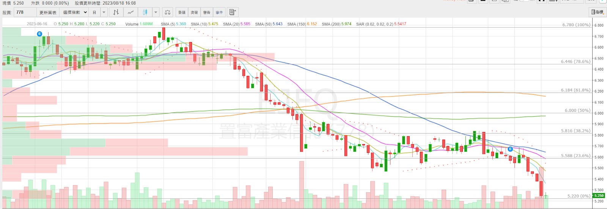The width and height of the screenshot is (607, 209).
Task: Click the Volume 1.689M legend label
Action: pyautogui.click(x=139, y=24)
